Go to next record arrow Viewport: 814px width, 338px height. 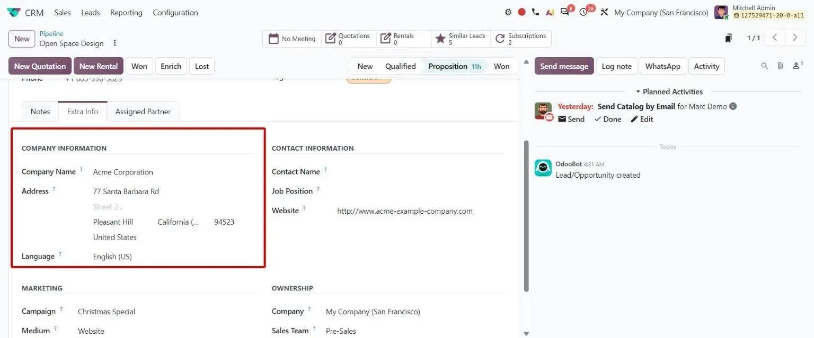pos(795,38)
